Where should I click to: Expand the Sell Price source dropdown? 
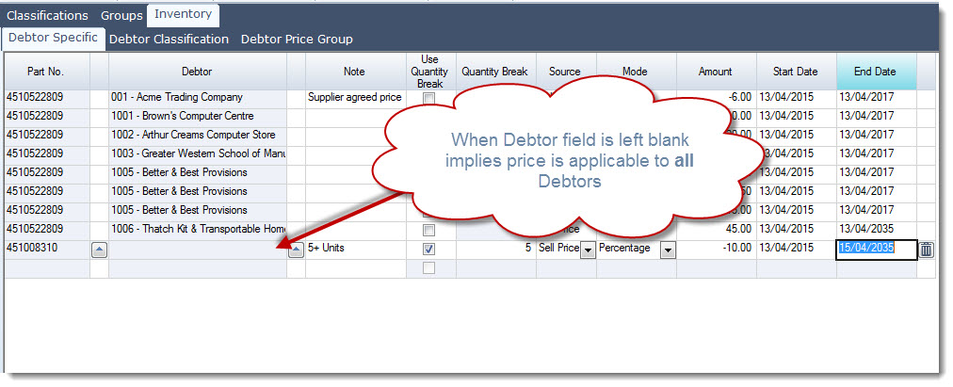[x=588, y=250]
